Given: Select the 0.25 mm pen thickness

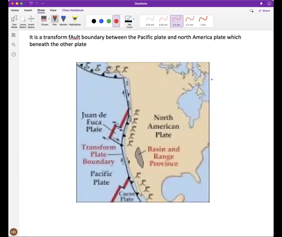Looking at the screenshot, I should 150,21.
